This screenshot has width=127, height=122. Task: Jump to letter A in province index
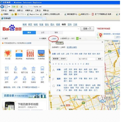coord(53,64)
